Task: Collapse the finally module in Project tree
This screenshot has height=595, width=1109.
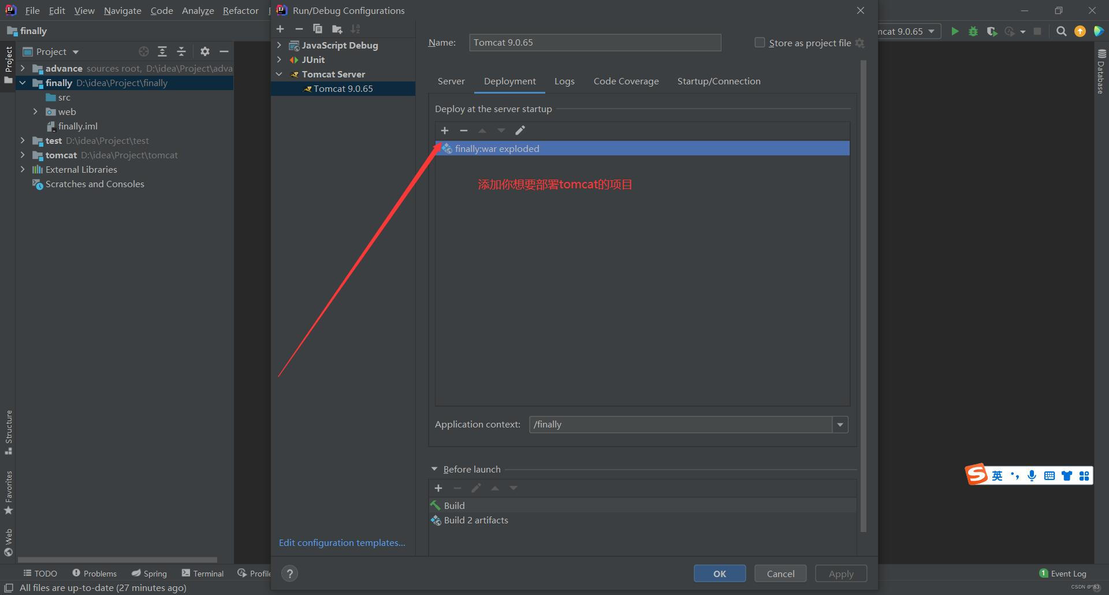Action: point(23,83)
